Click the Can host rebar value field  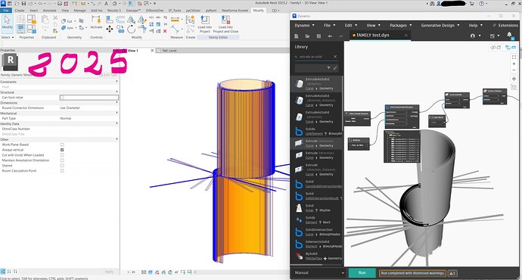pos(89,97)
